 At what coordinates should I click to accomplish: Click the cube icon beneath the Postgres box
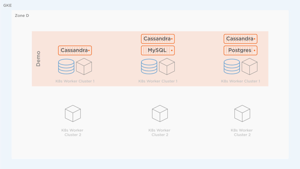[250, 67]
